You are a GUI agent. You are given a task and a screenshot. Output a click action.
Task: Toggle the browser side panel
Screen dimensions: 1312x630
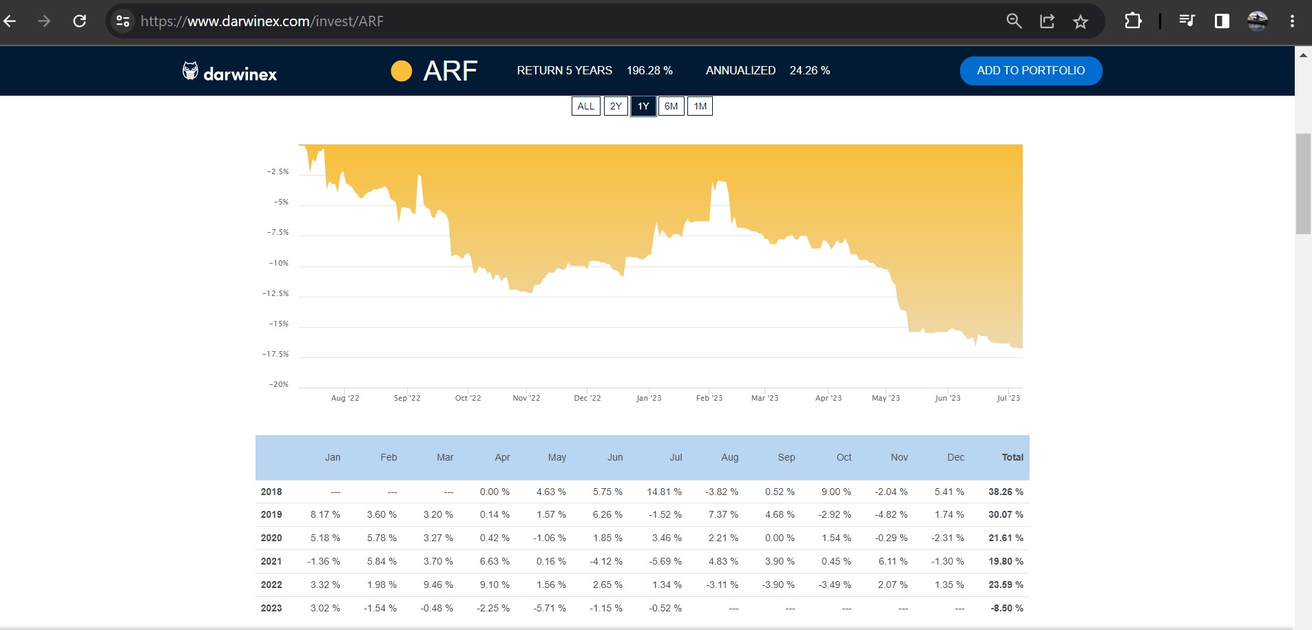click(x=1222, y=21)
